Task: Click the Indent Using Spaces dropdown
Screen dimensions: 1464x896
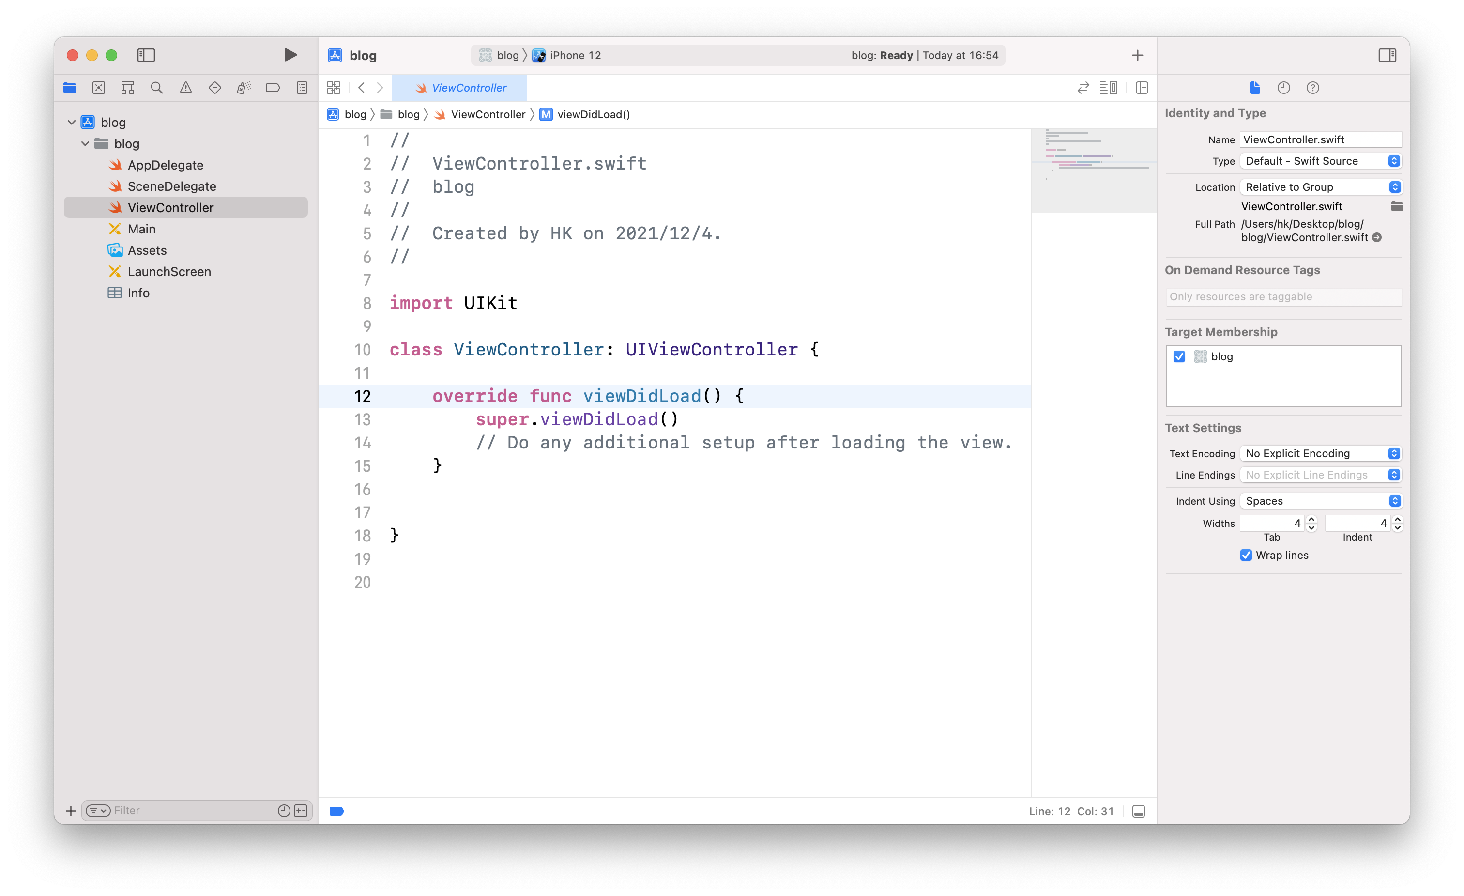Action: (x=1320, y=500)
